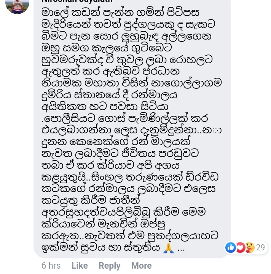Click the word නාගොල්ලාගම in the comment
Image resolution: width=271 pixels, height=274 pixels.
click(x=186, y=83)
